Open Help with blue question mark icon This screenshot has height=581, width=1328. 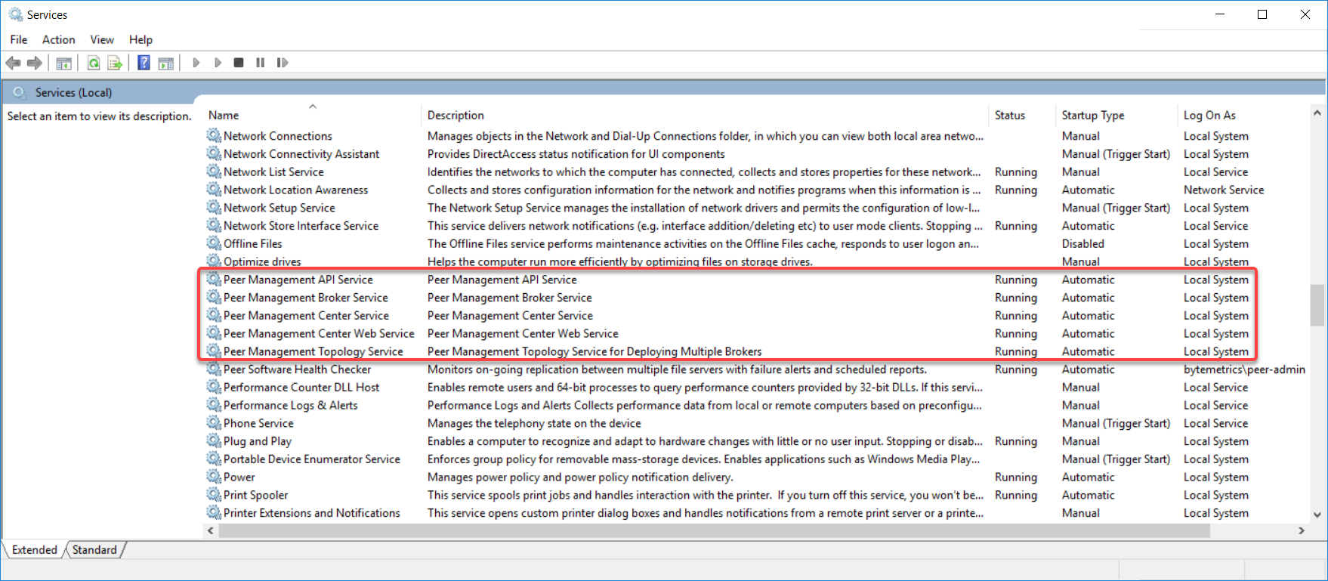point(144,63)
